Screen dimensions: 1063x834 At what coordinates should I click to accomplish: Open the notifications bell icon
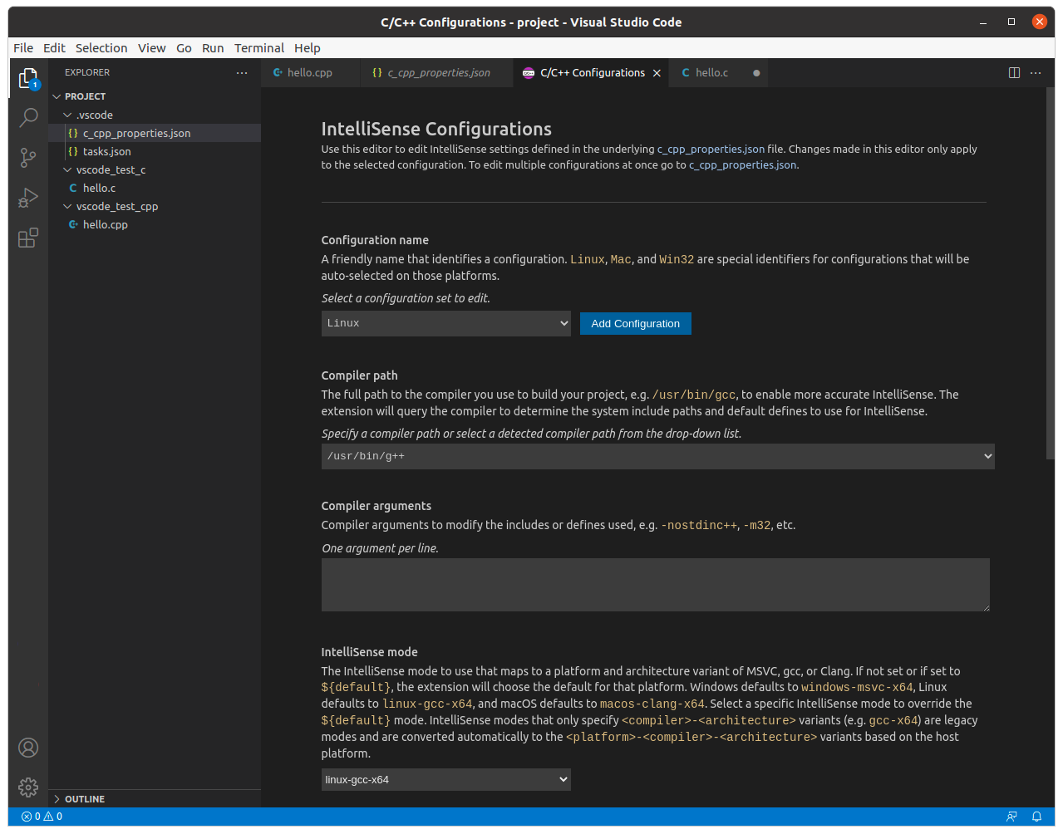1036,817
